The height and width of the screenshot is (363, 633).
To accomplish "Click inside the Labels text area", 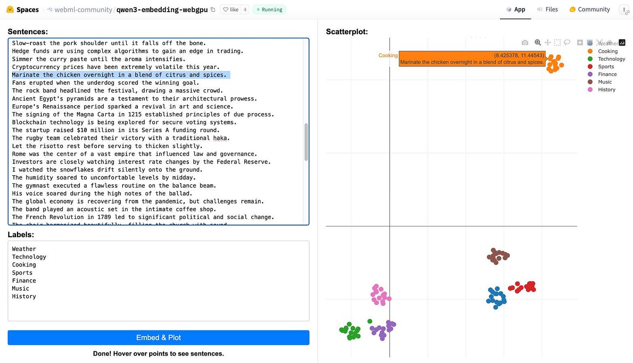I will 158,280.
